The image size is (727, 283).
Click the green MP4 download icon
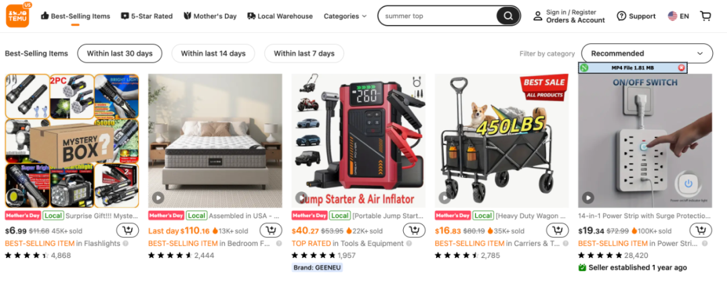[x=584, y=68]
